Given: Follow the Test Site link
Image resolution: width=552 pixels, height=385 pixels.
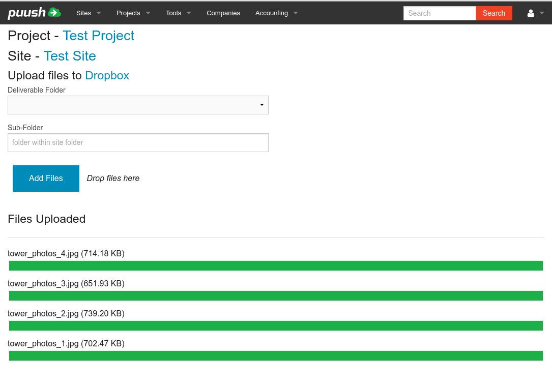Looking at the screenshot, I should coord(70,56).
